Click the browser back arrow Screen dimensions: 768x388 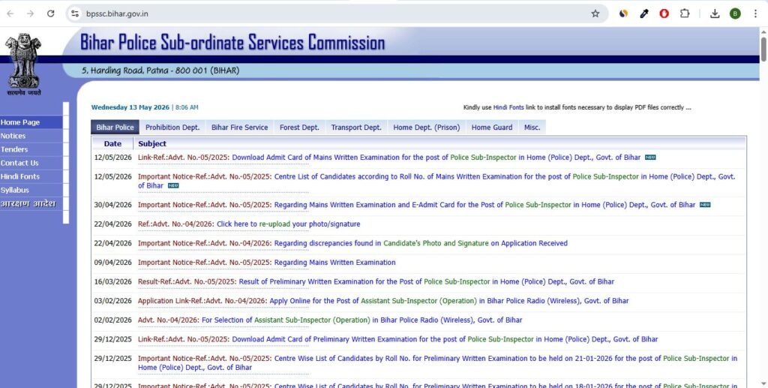pos(10,14)
